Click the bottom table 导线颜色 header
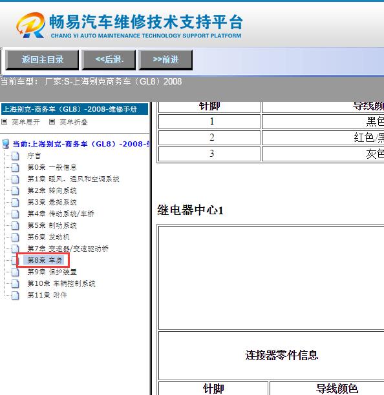 pyautogui.click(x=327, y=389)
